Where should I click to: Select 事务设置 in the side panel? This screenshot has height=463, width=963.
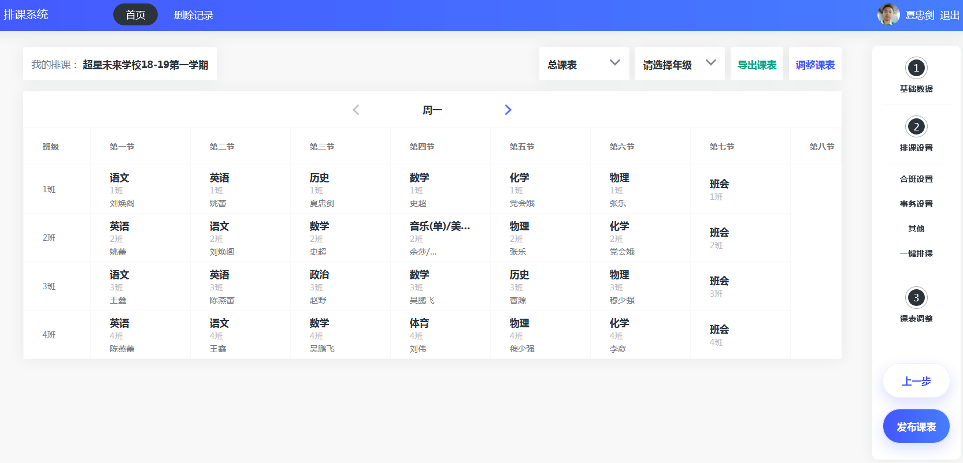pos(916,204)
